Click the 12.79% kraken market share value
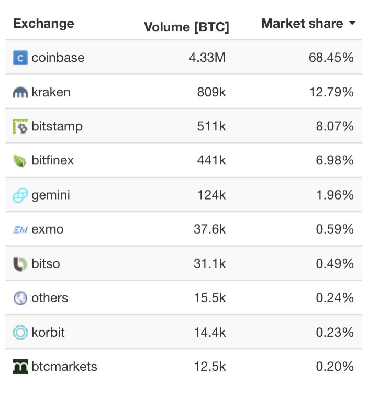Image resolution: width=379 pixels, height=397 pixels. pos(331,92)
